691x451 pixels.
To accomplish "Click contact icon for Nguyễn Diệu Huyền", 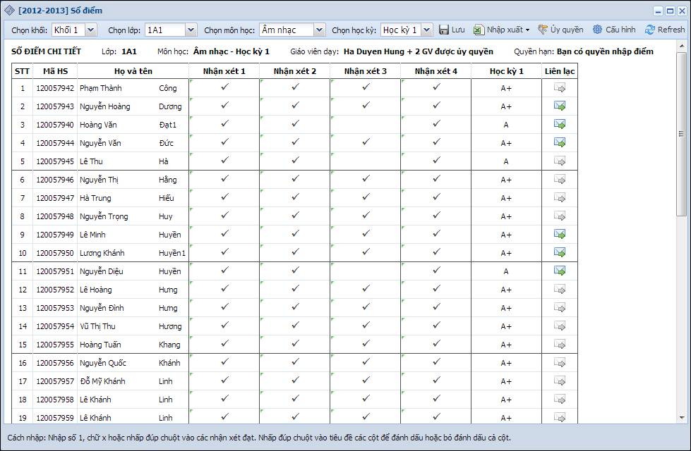I will 560,271.
